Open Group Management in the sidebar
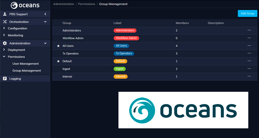Image resolution: width=259 pixels, height=138 pixels. (27, 70)
